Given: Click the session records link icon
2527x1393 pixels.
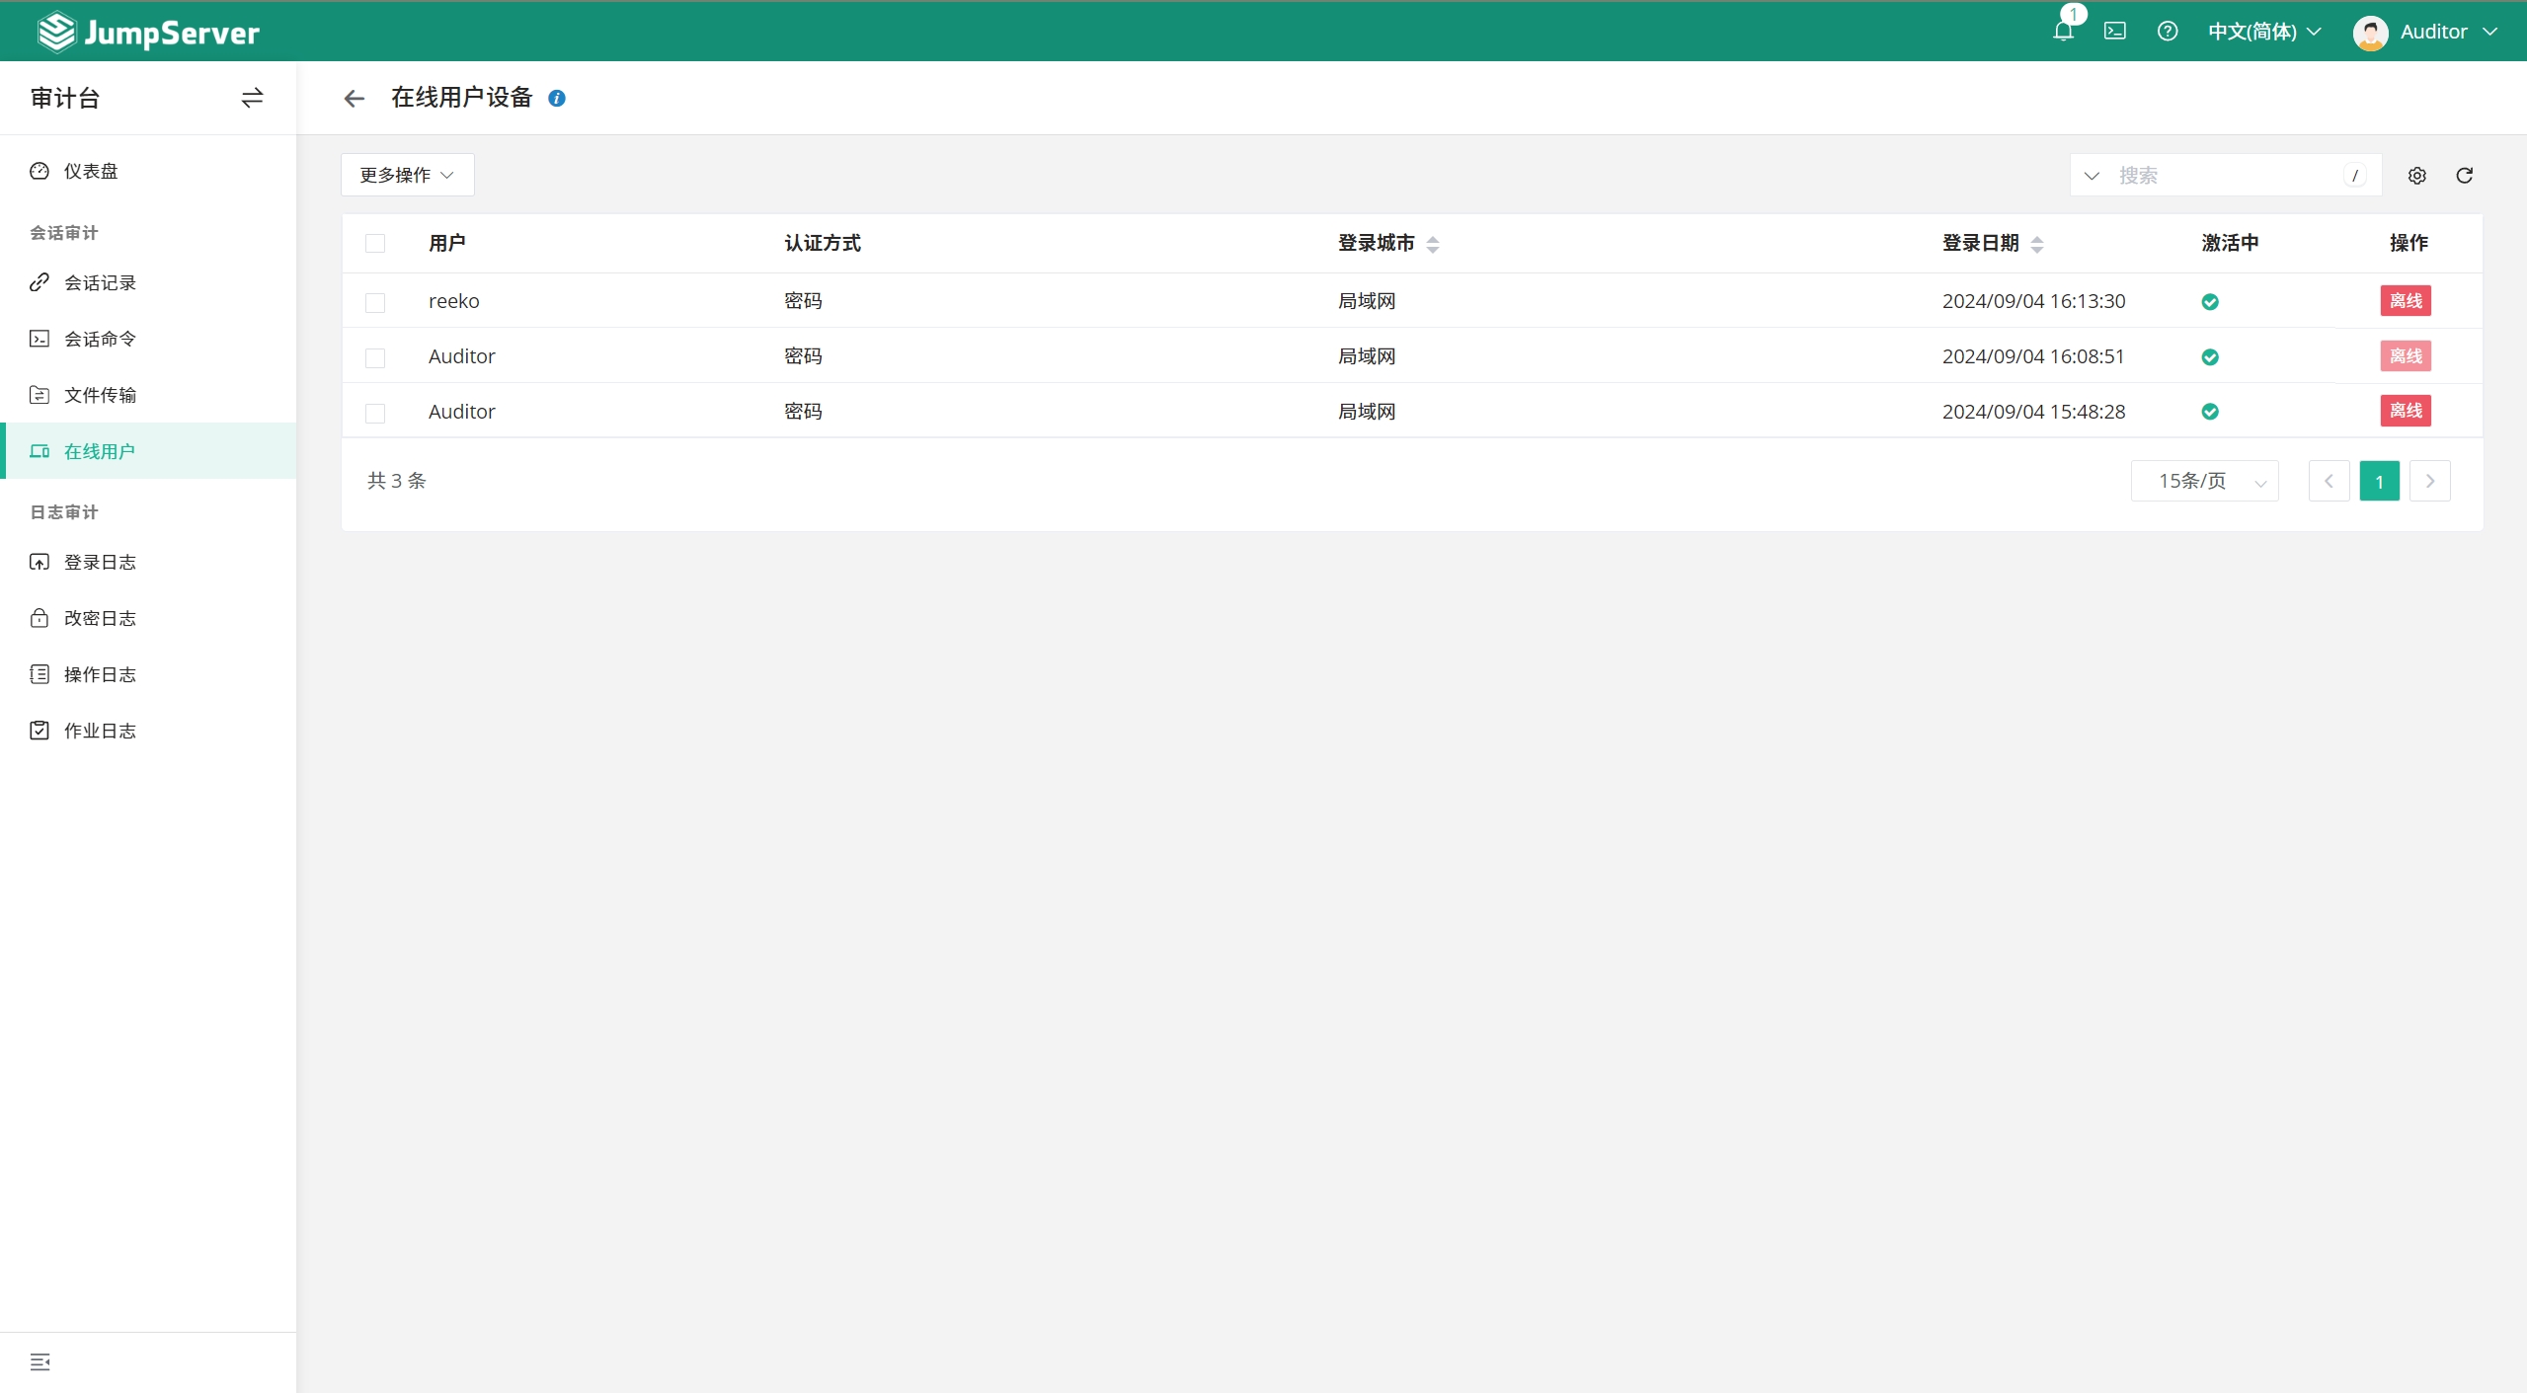Looking at the screenshot, I should 39,282.
